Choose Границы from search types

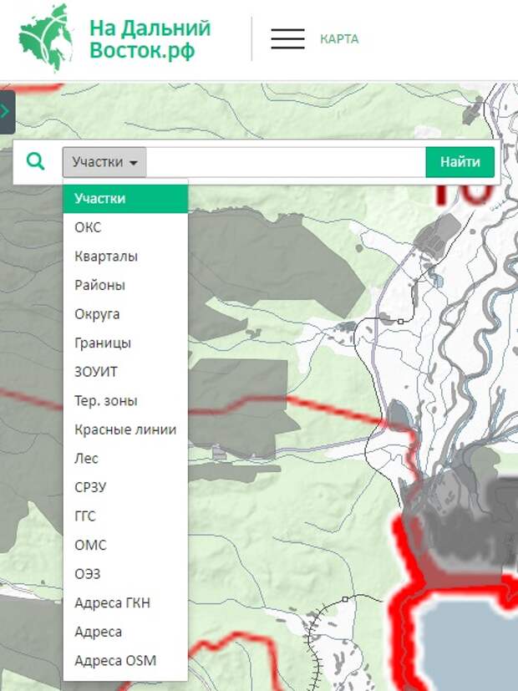(103, 343)
